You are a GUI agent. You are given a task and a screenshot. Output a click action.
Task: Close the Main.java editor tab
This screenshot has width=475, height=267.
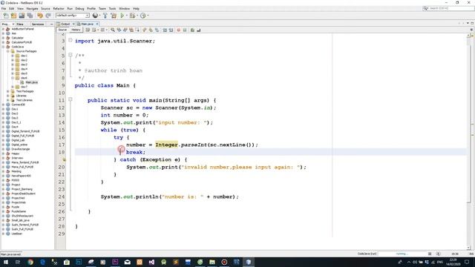97,24
